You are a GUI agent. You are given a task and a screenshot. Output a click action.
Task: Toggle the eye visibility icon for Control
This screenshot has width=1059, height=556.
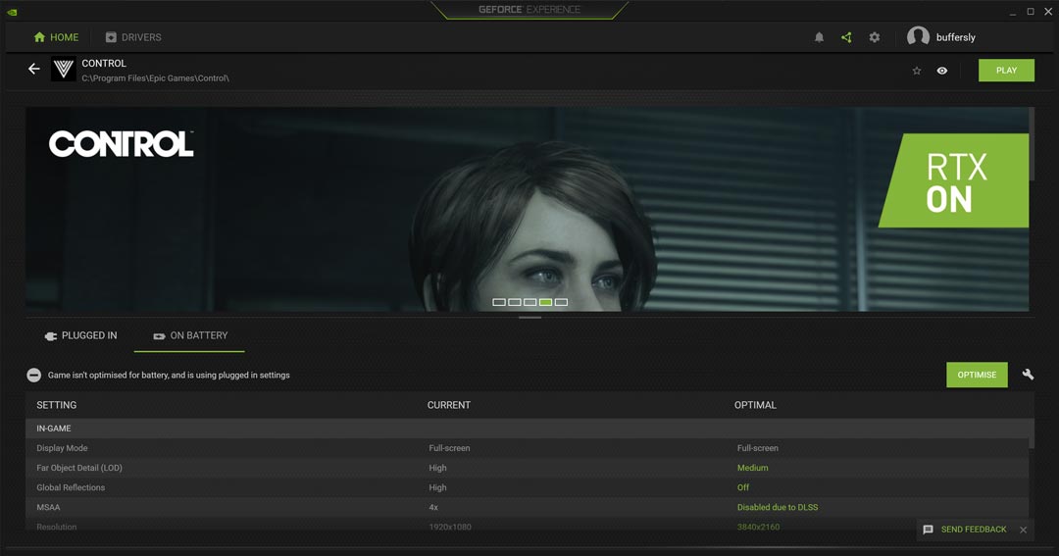tap(942, 71)
